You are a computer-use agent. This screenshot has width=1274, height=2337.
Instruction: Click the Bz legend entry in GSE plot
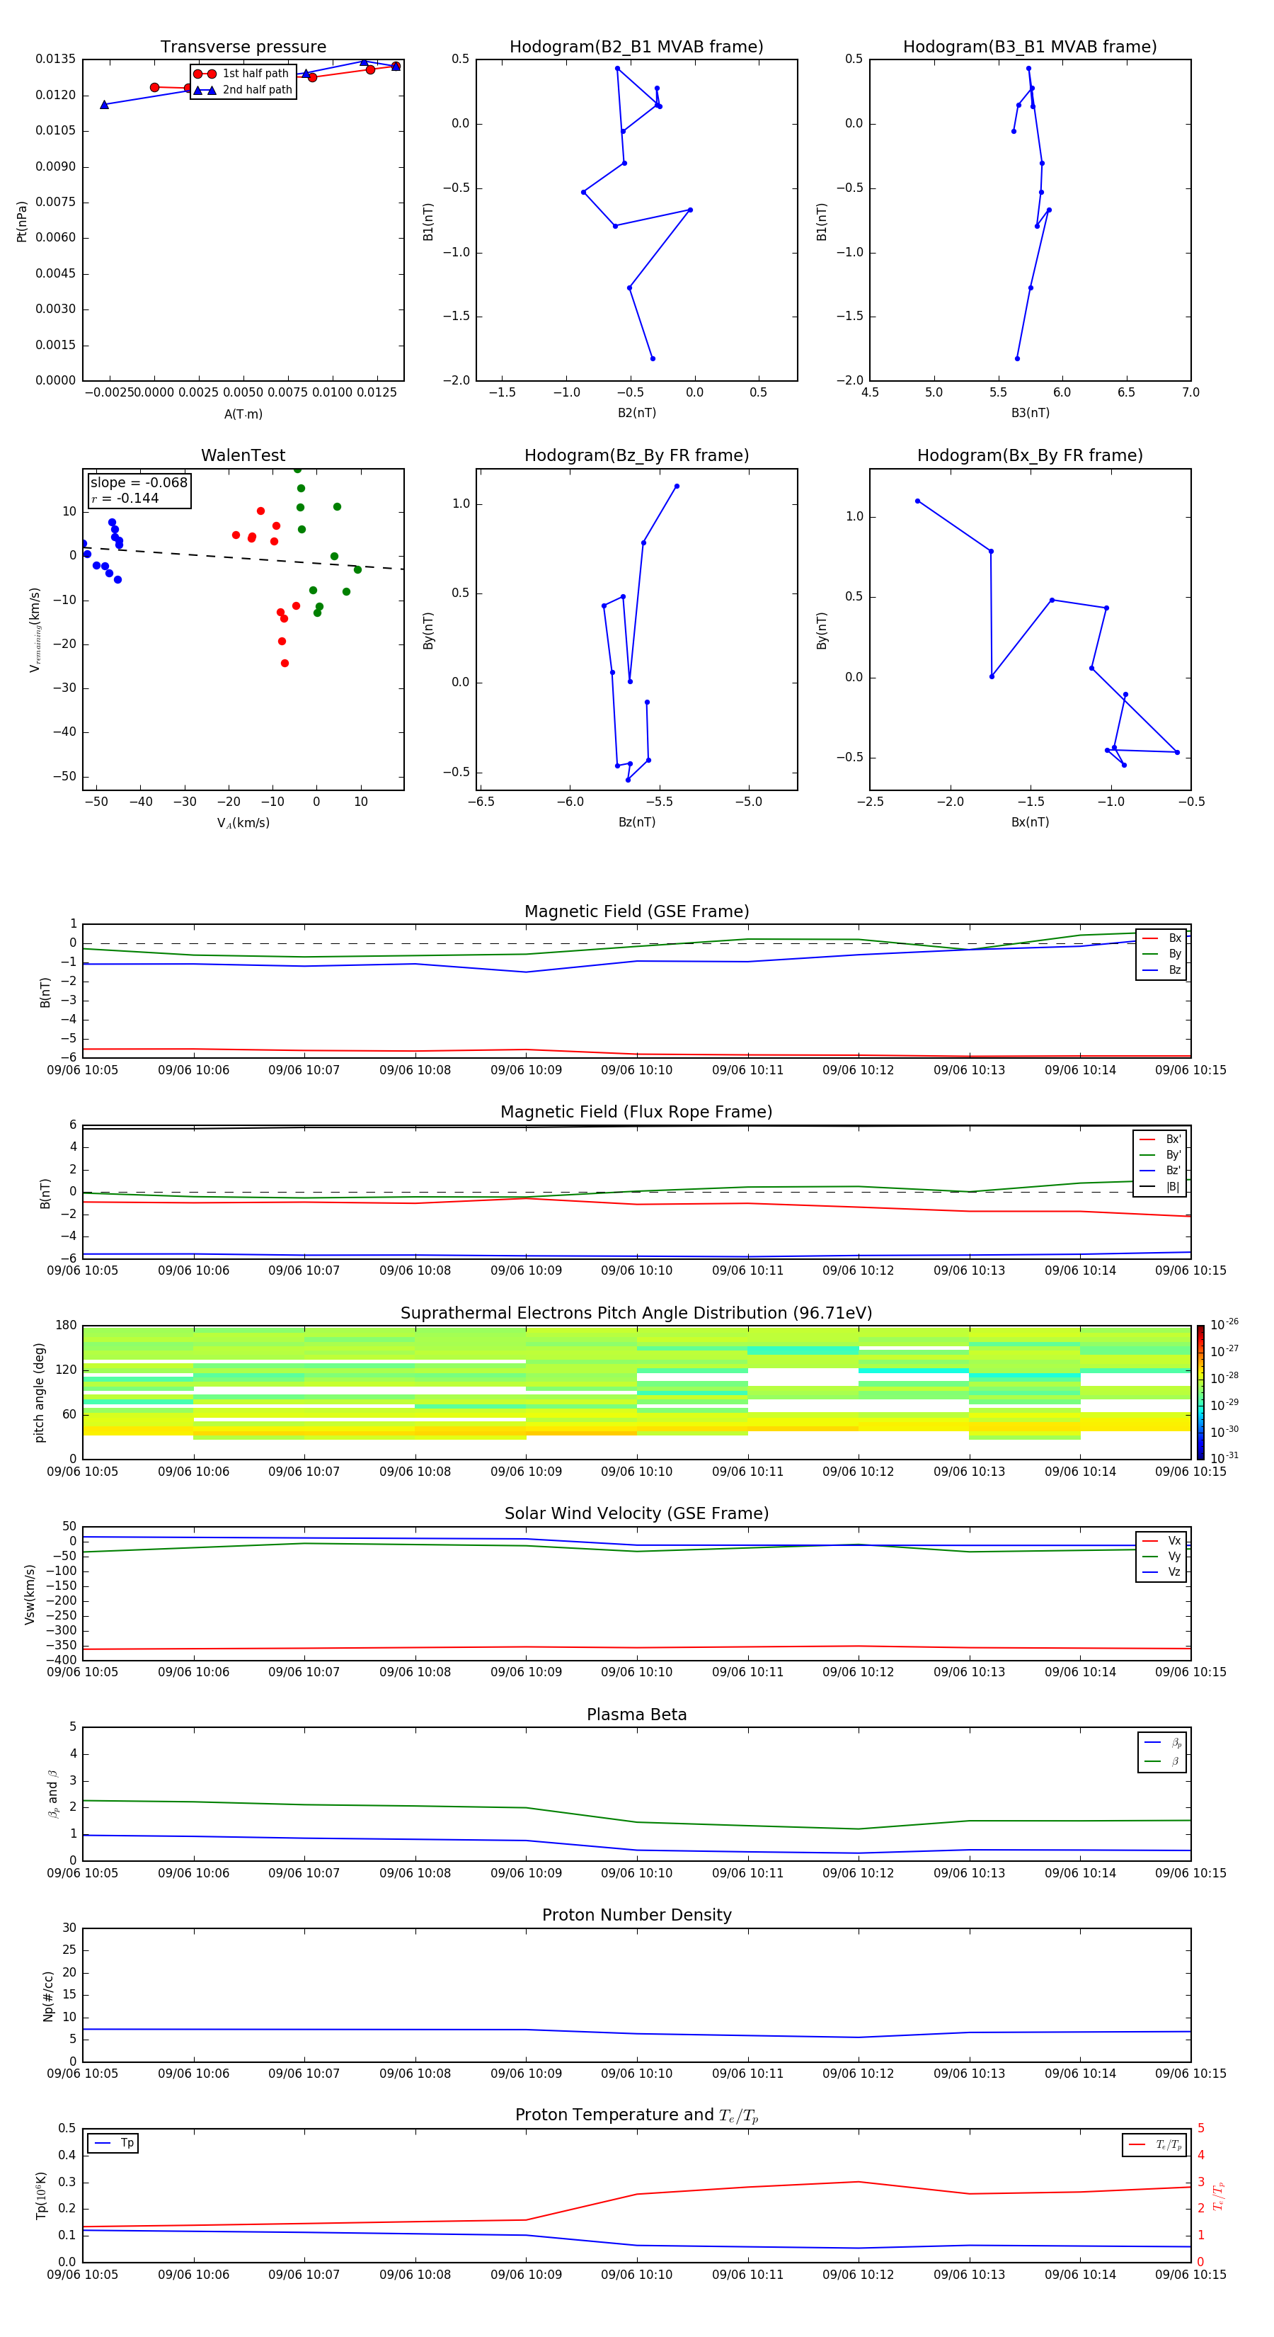pyautogui.click(x=1161, y=971)
